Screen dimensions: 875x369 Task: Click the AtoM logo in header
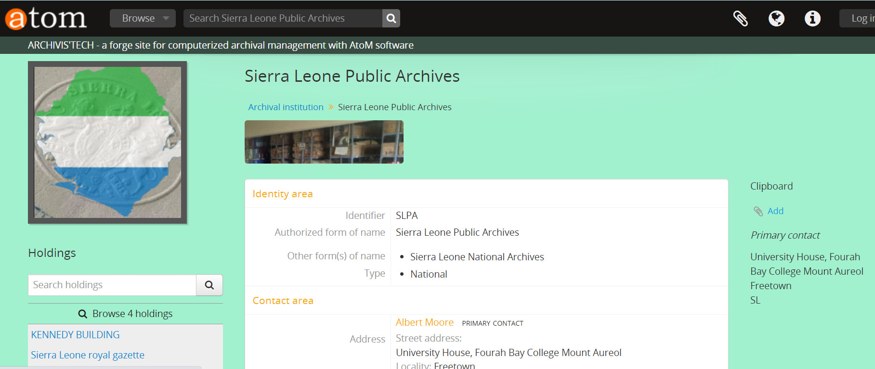pyautogui.click(x=46, y=18)
